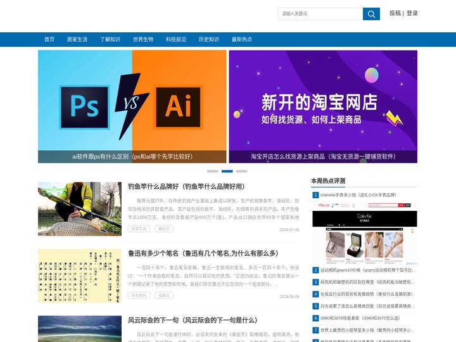Screen dimensions: 456x342
Task: Open the fishing rod article thumbnail
Action: [80, 209]
